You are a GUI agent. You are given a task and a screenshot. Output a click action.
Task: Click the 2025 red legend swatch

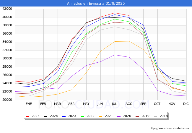(x=27, y=116)
